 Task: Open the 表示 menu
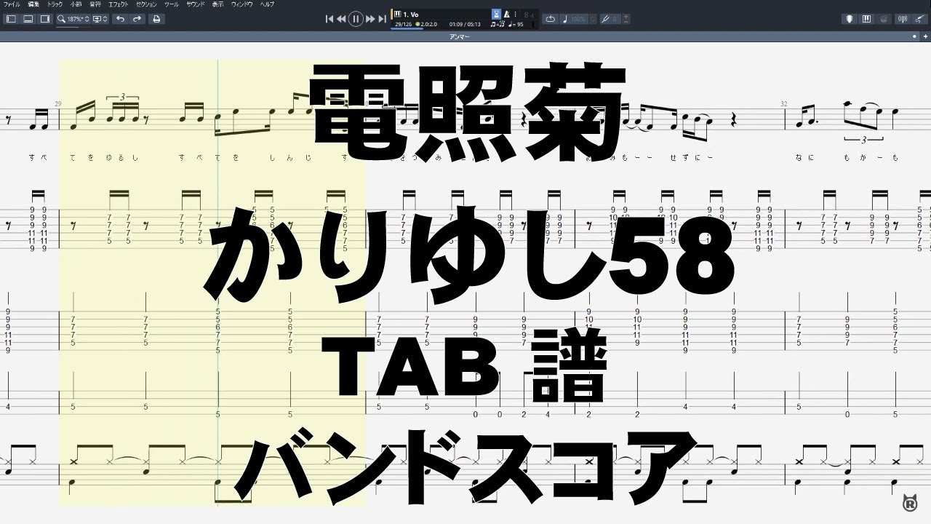click(218, 4)
